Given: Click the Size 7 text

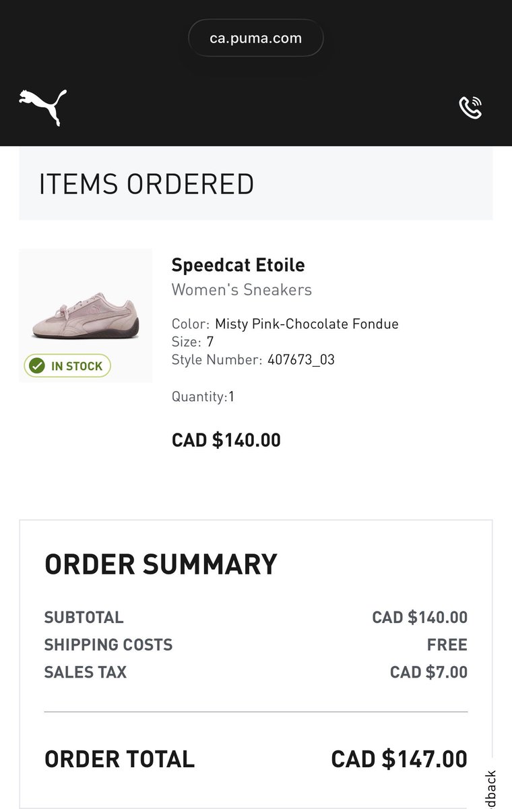Looking at the screenshot, I should [193, 342].
